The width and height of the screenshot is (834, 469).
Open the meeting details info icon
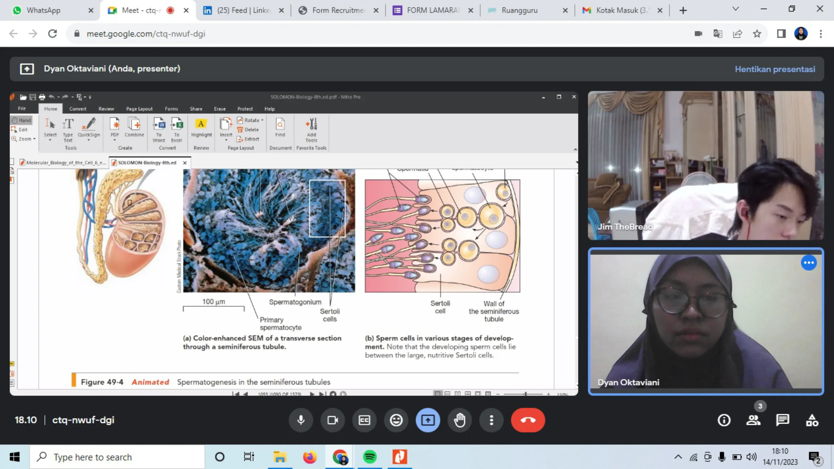(x=724, y=420)
